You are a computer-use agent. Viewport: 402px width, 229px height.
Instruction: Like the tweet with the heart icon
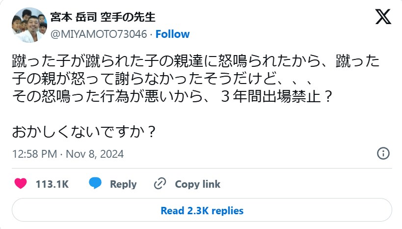[20, 184]
